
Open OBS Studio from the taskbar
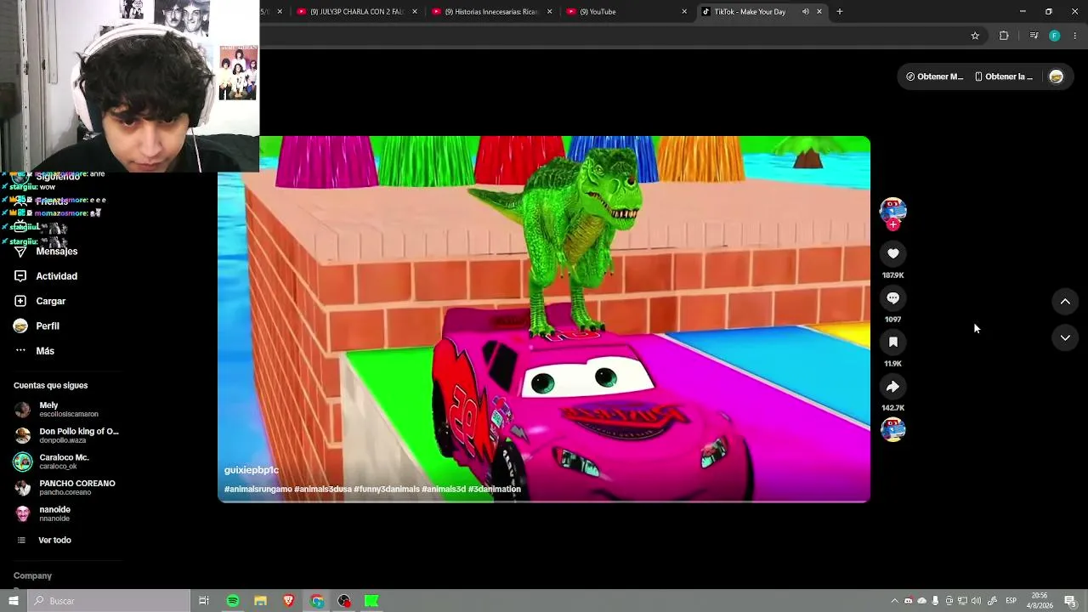point(344,601)
